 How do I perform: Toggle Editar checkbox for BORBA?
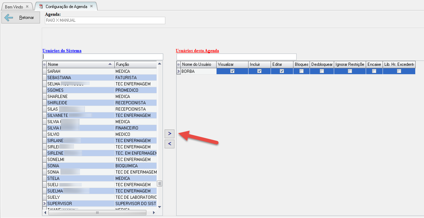(x=282, y=71)
